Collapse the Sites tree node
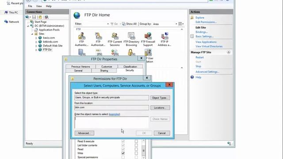This screenshot has width=283, height=159. [x=32, y=34]
